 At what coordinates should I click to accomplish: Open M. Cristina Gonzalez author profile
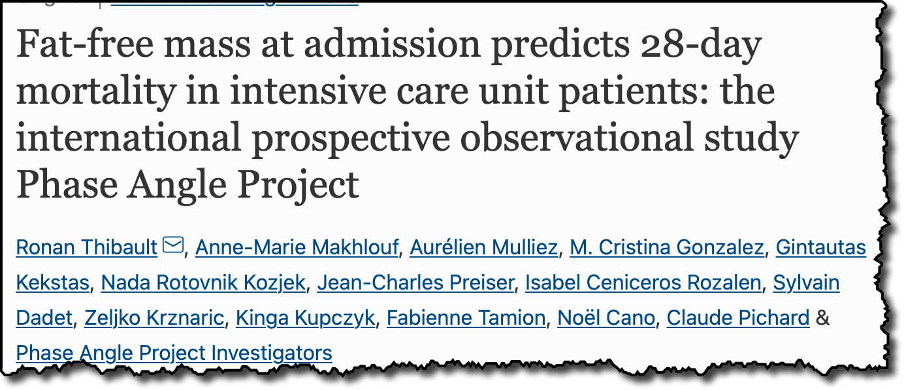tap(667, 247)
